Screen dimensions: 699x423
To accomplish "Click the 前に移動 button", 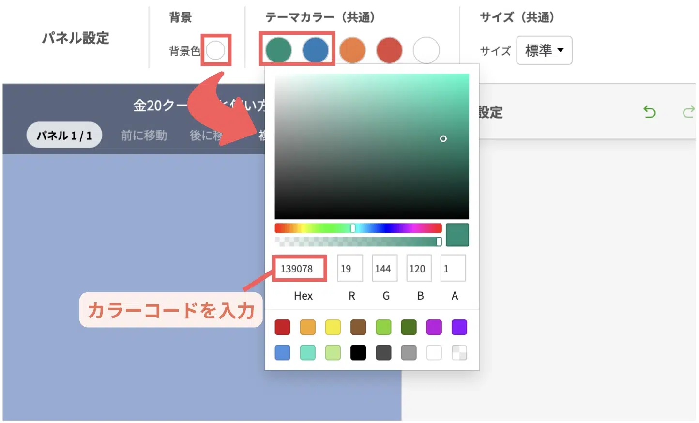I will (x=144, y=135).
